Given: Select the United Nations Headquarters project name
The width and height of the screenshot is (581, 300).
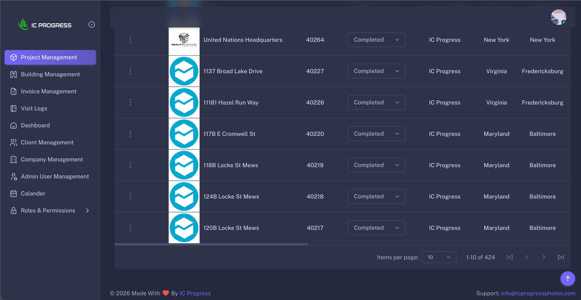Looking at the screenshot, I should tap(243, 40).
